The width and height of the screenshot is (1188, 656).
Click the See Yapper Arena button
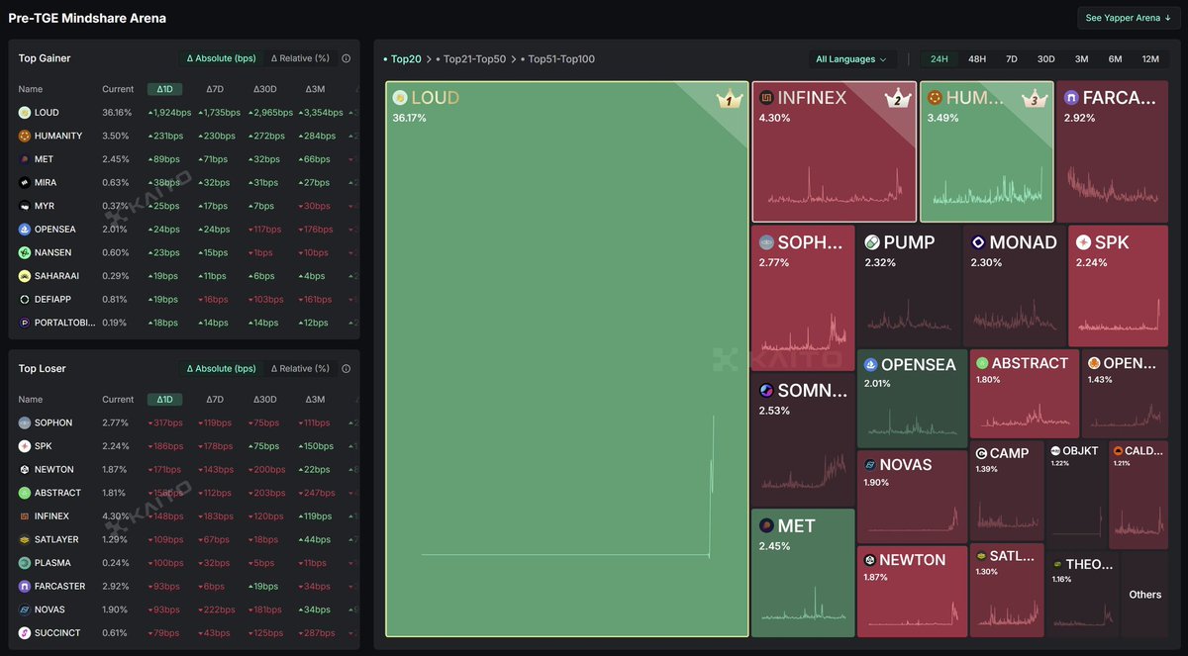pyautogui.click(x=1129, y=18)
